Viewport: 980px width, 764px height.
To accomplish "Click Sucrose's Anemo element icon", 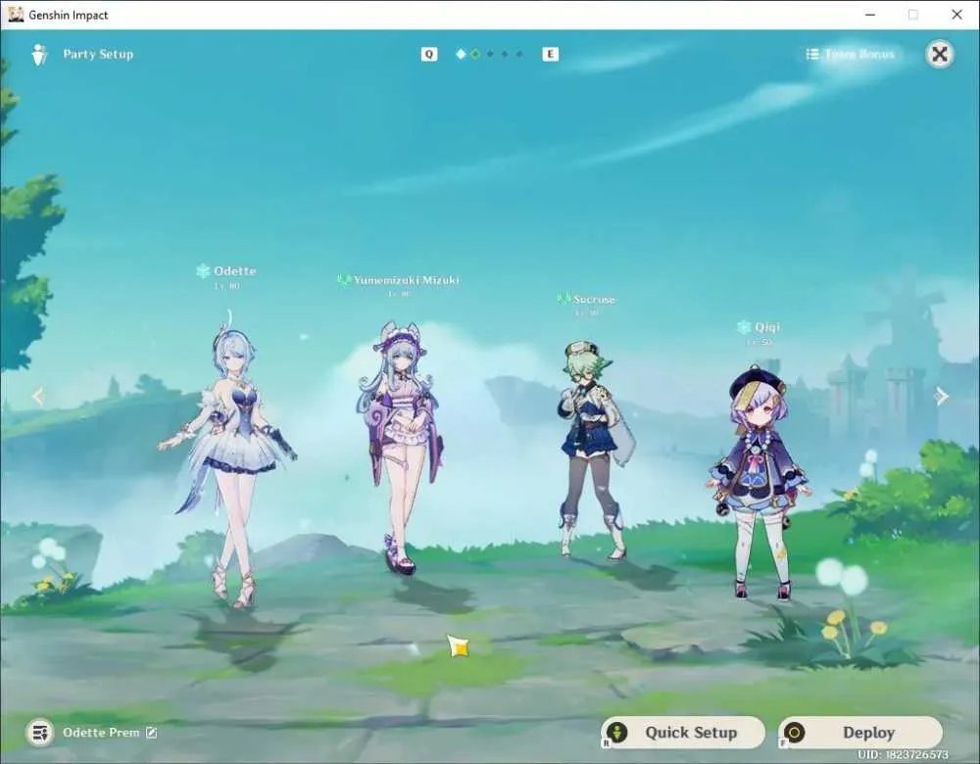I will point(563,299).
